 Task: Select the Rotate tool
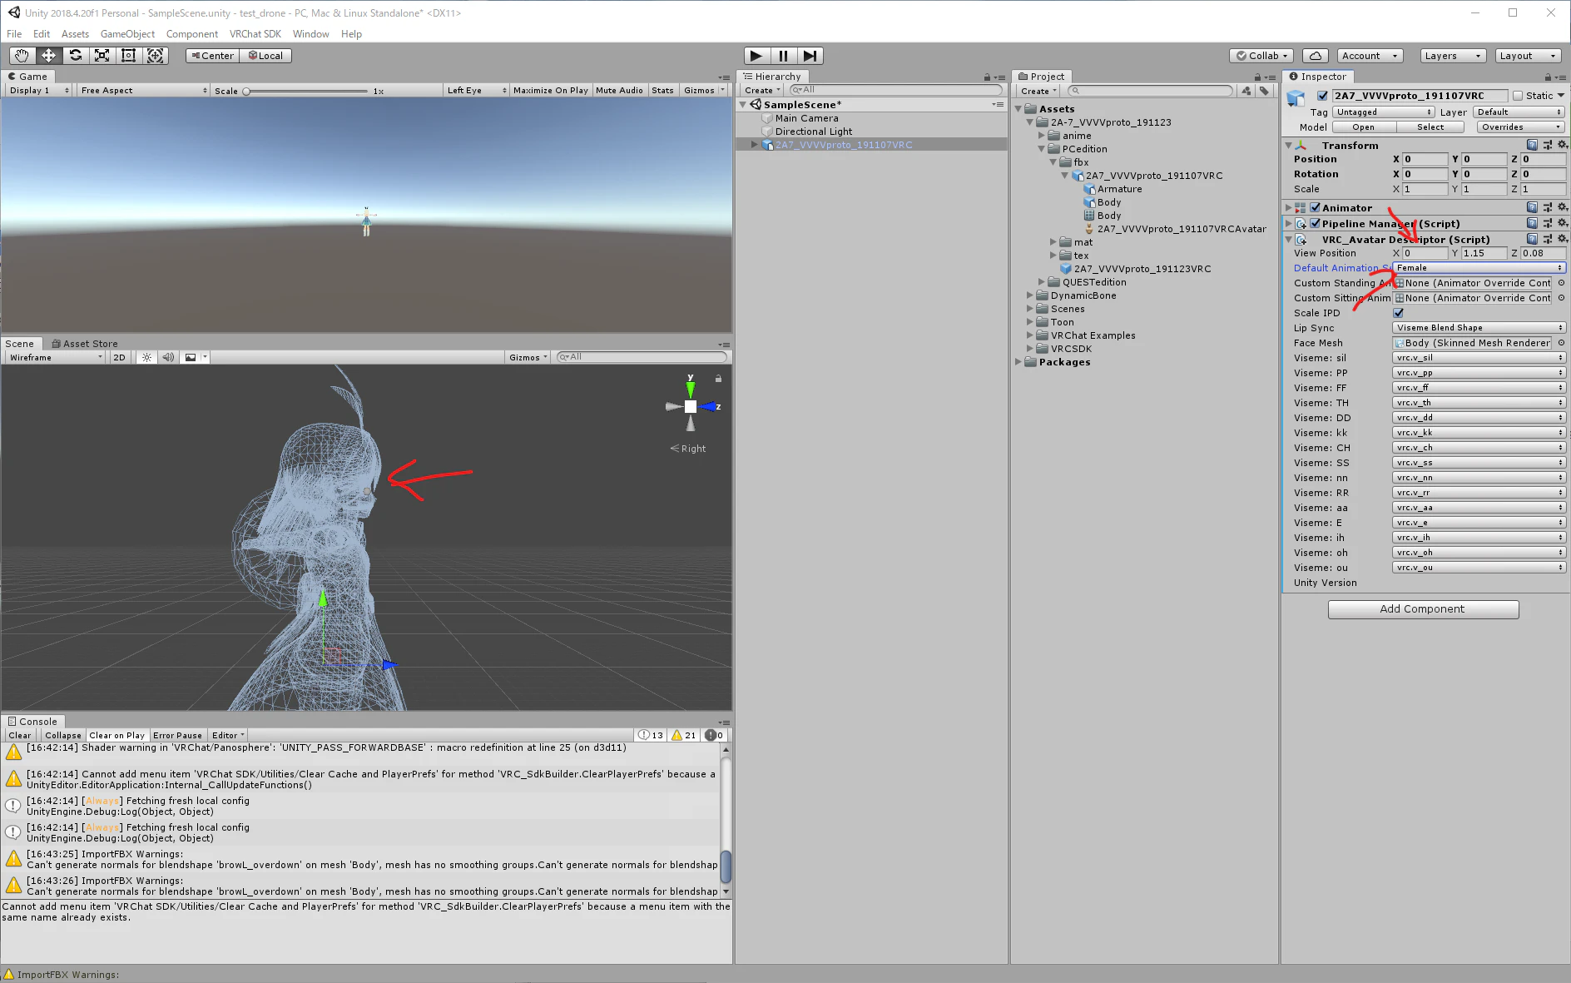[75, 56]
